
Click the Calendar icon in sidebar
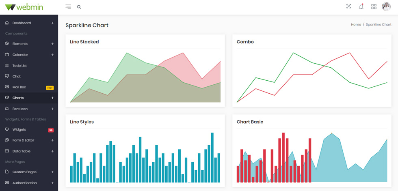pos(7,54)
